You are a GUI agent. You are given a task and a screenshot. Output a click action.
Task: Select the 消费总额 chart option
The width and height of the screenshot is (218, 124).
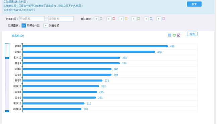point(46,25)
